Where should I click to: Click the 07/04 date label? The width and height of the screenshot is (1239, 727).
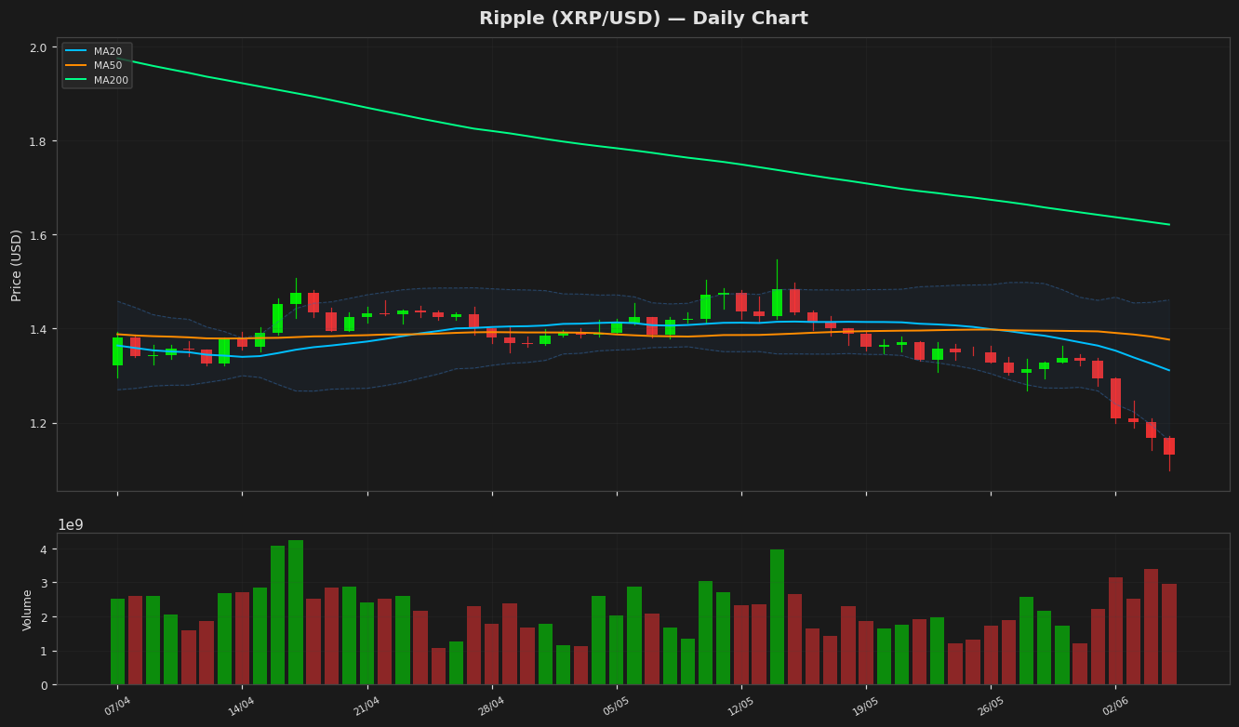coord(117,706)
